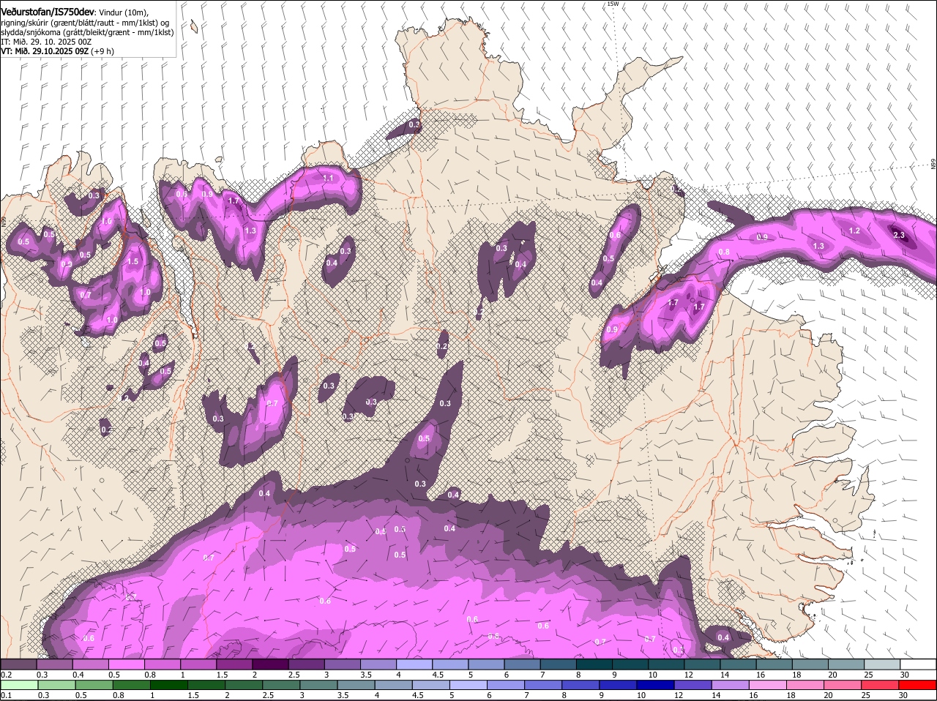Screen dimensions: 937x701
Task: Pick the lower legend swatch labeled 7
Action: 542,685
